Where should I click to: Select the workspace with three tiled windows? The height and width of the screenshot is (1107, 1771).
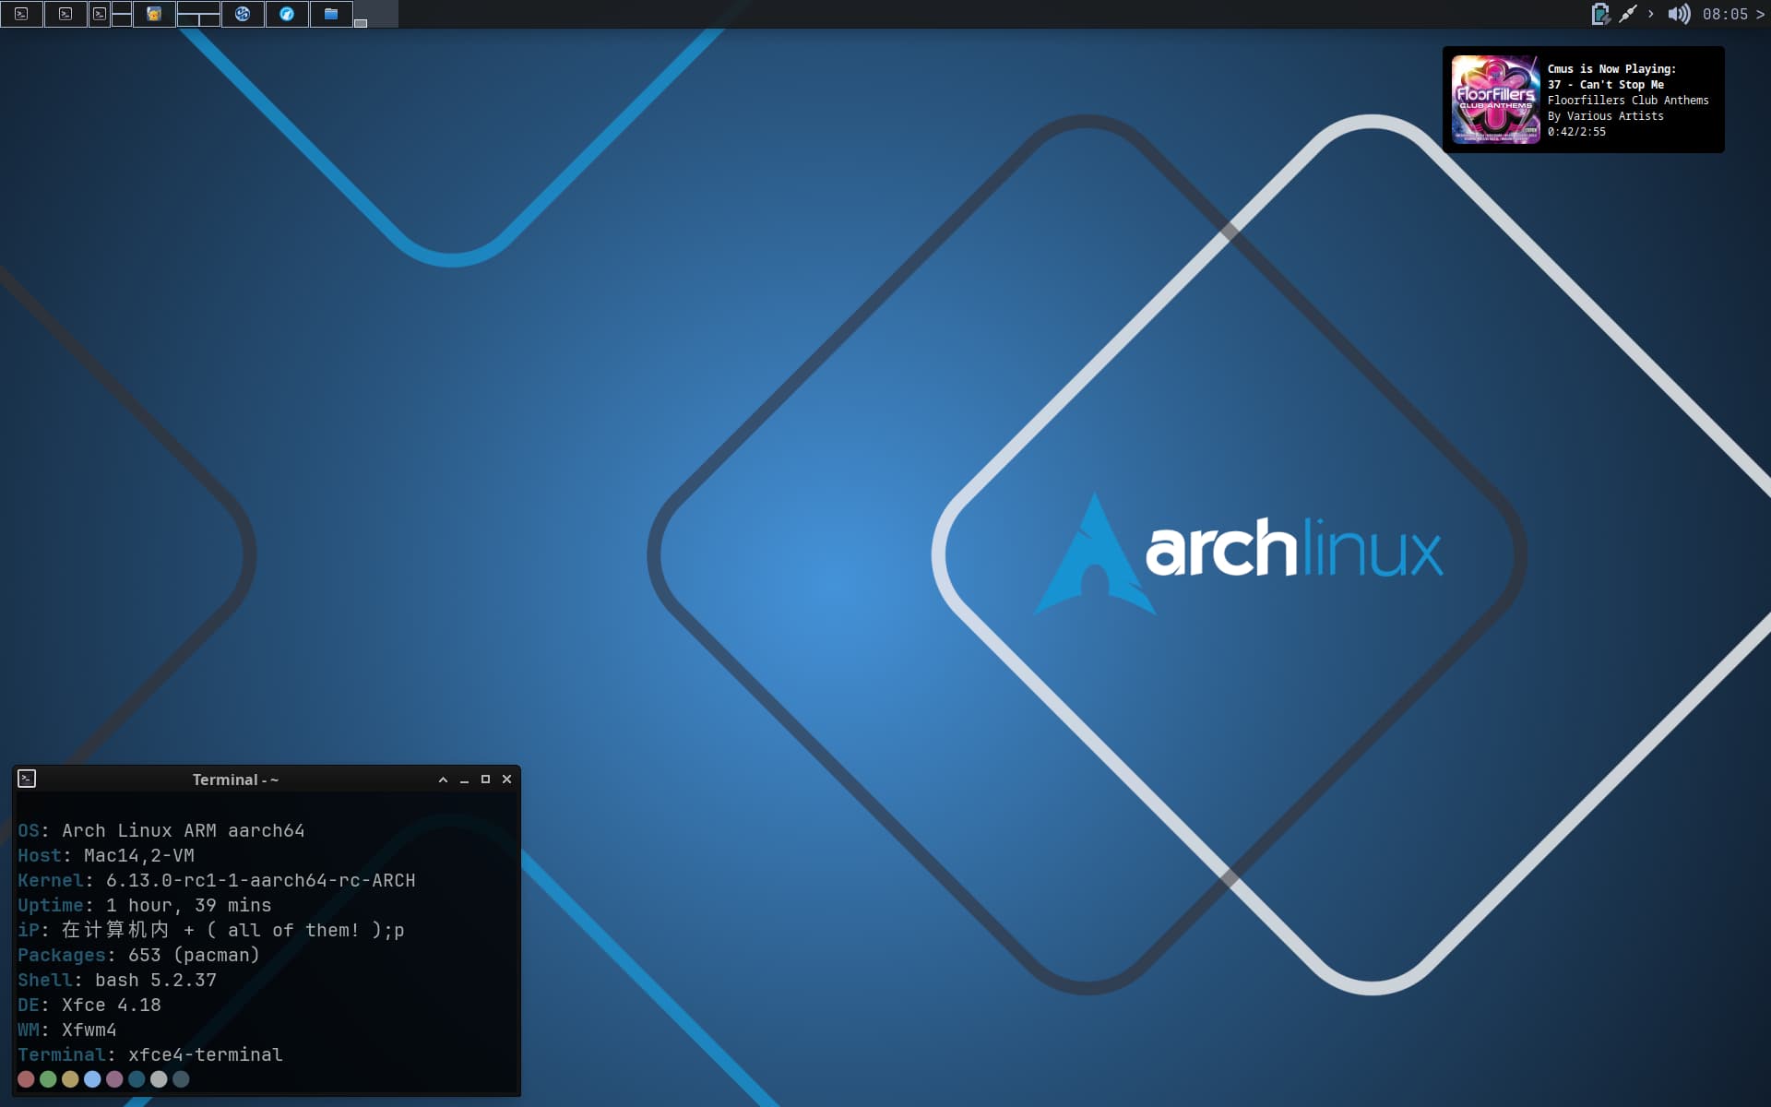tap(198, 14)
